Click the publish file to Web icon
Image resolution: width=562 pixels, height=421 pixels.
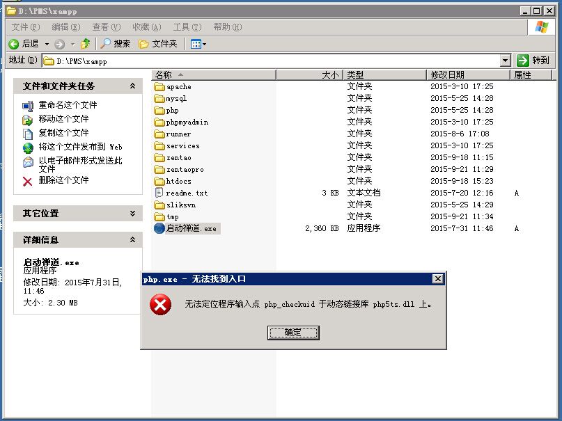(x=28, y=148)
